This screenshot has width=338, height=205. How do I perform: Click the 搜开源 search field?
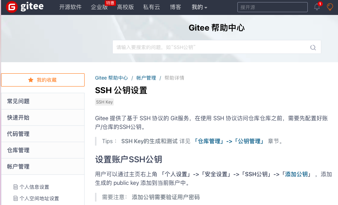pos(273,7)
